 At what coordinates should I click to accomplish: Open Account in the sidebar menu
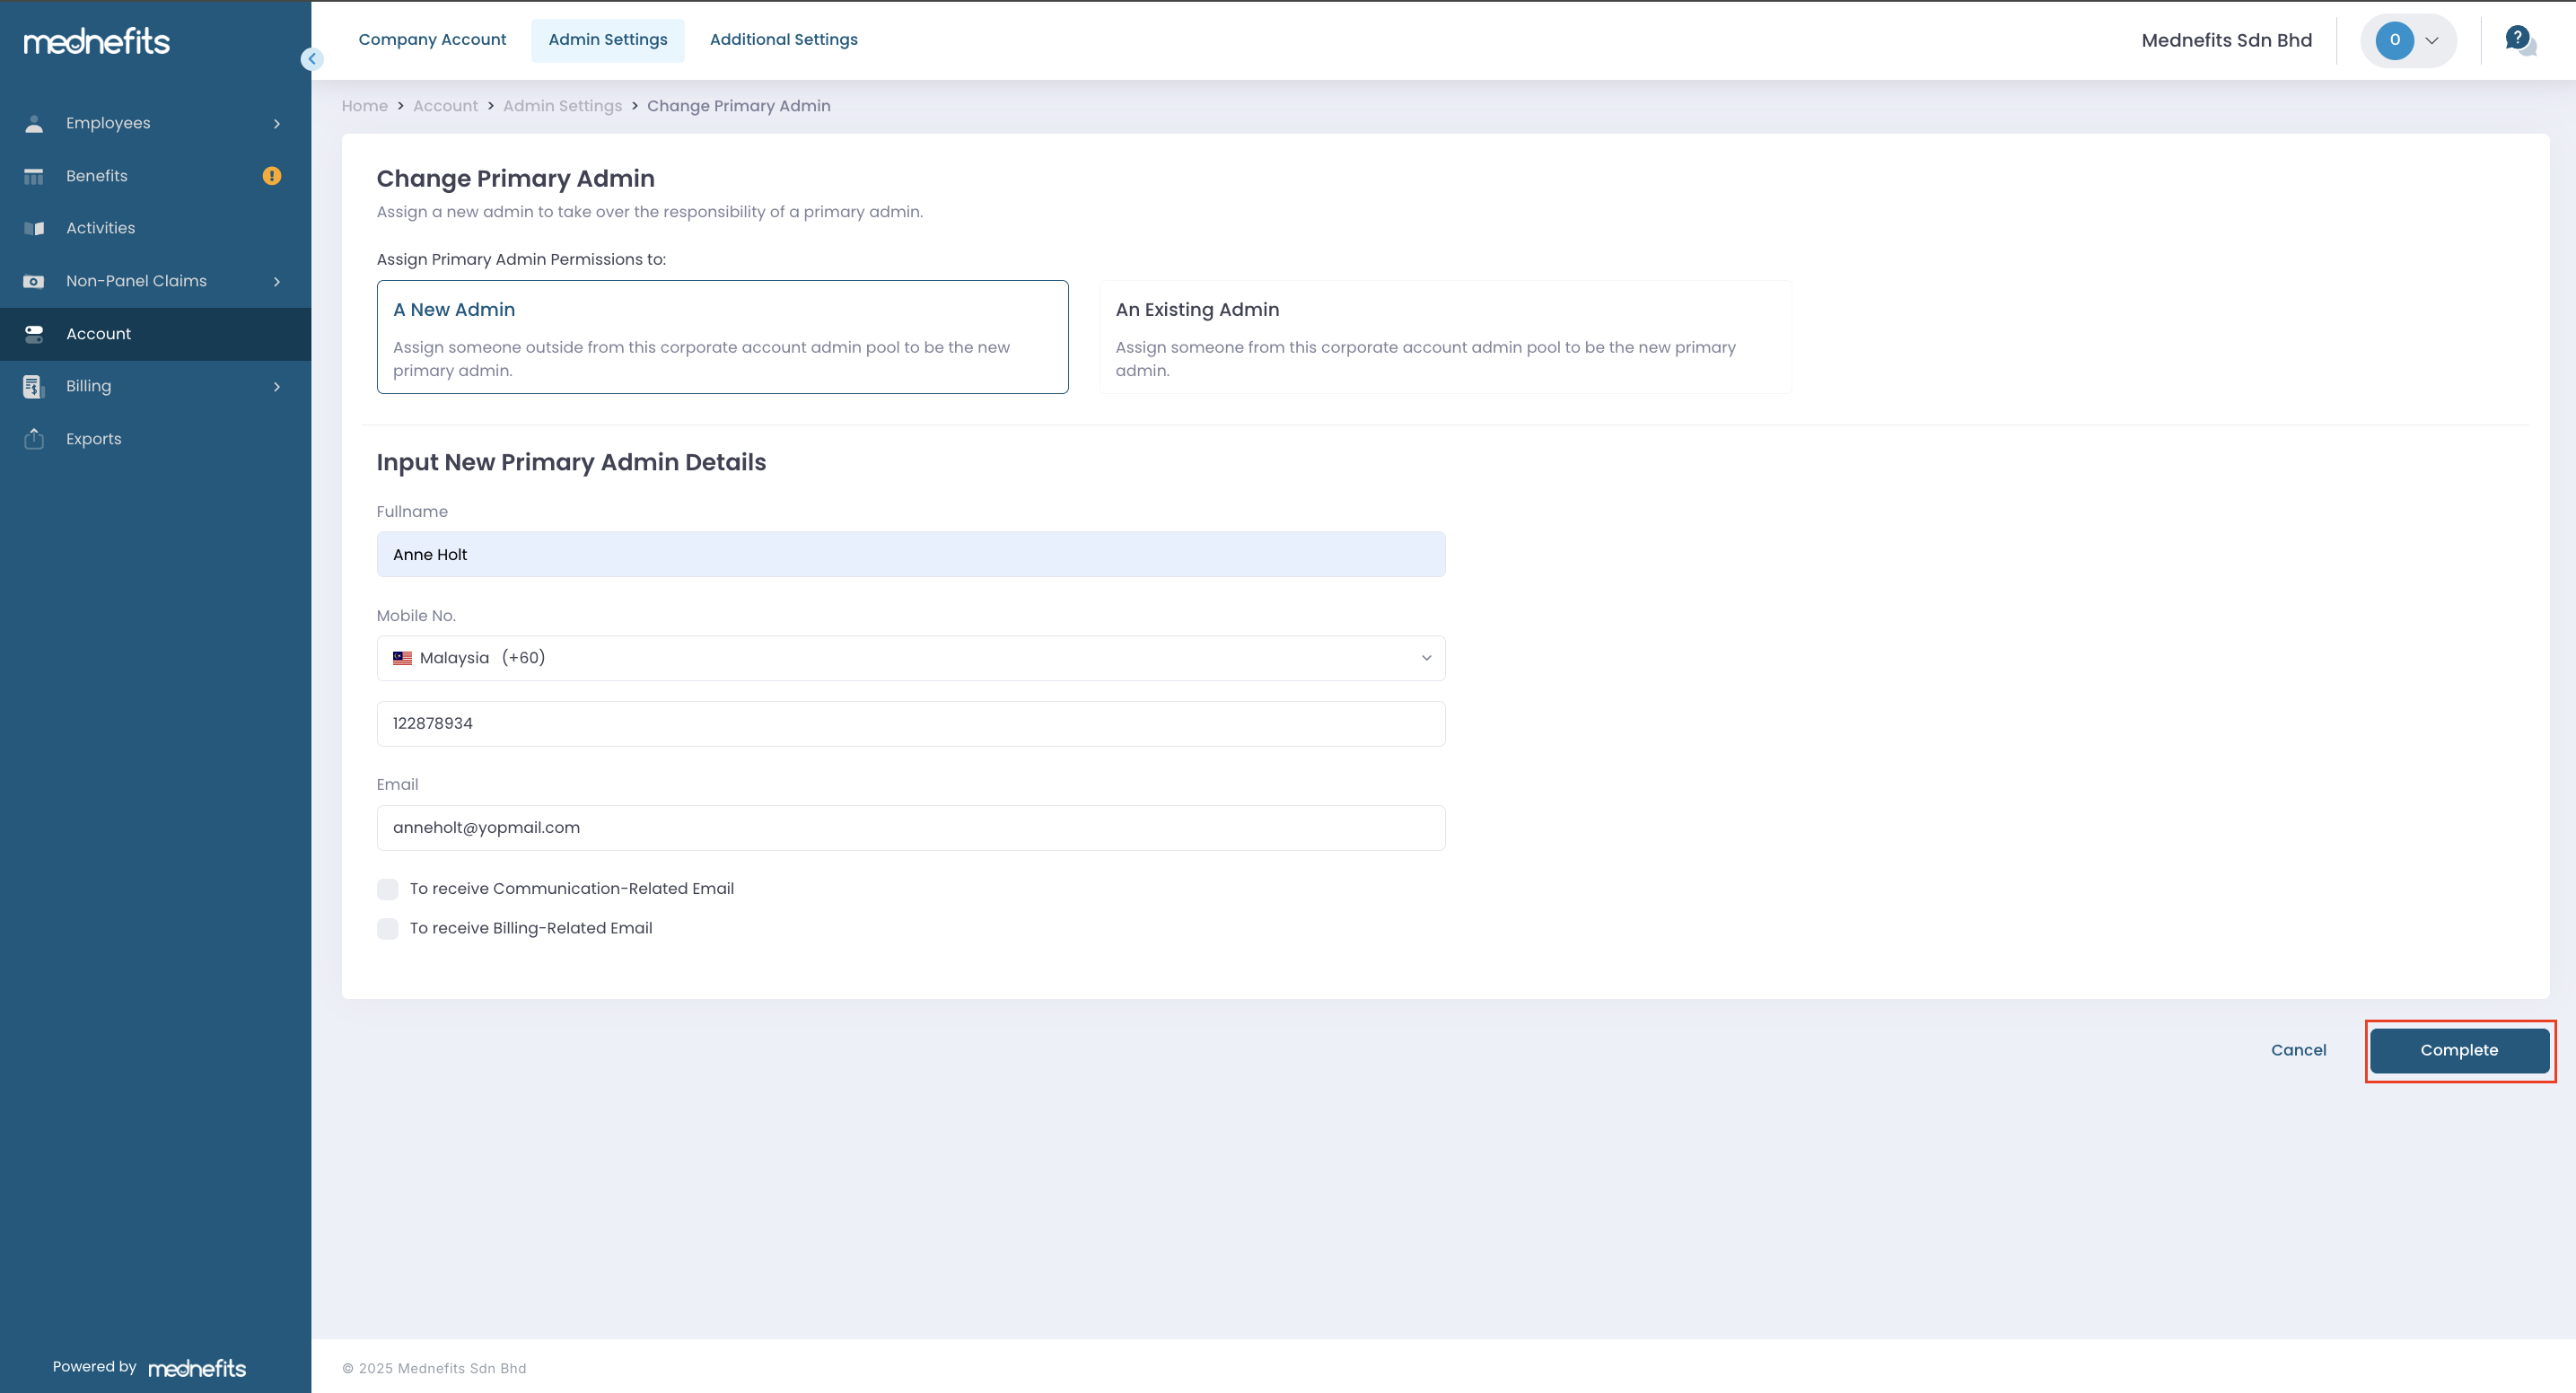pyautogui.click(x=155, y=334)
